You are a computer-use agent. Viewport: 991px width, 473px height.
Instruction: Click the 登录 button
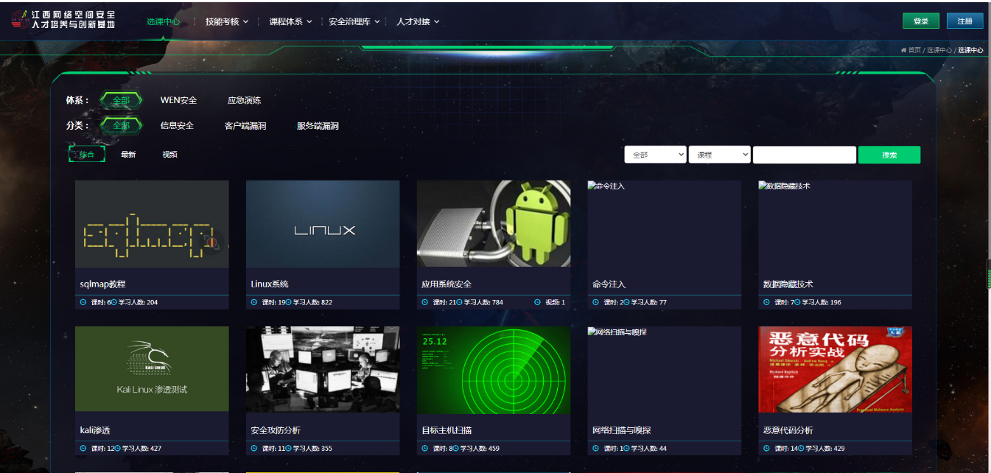pos(921,21)
